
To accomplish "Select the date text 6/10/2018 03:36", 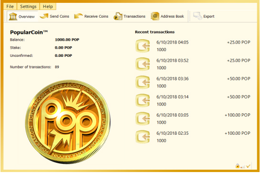I will tap(173, 79).
